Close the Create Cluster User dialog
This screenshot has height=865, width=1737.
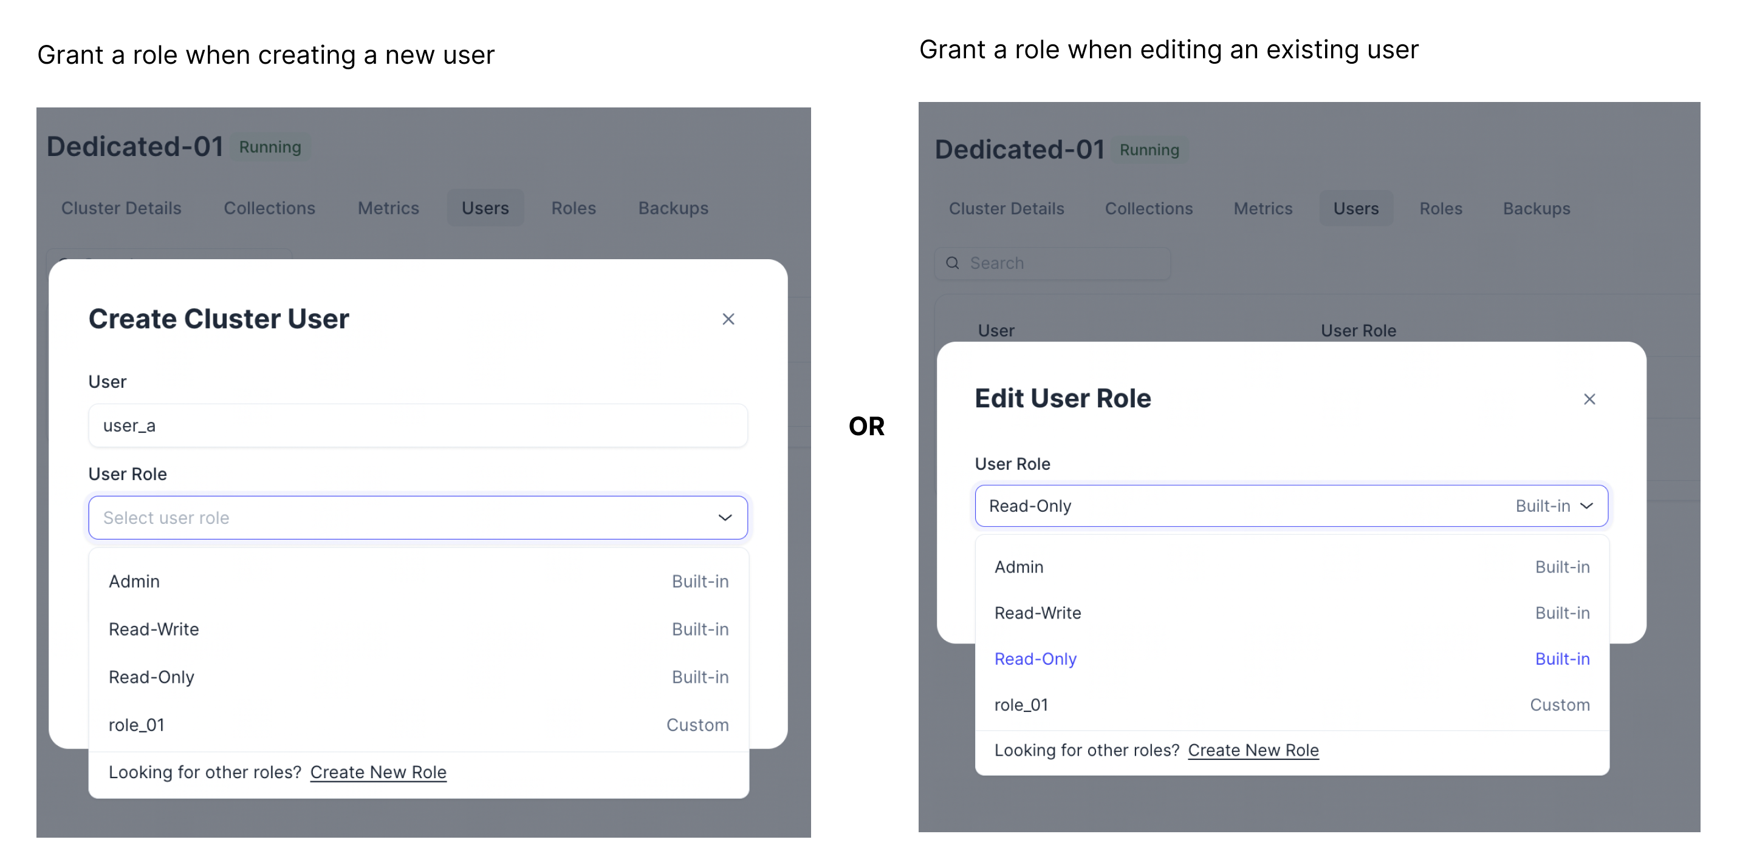729,319
